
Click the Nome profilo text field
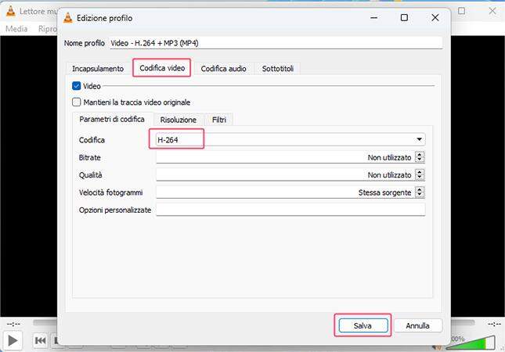(x=276, y=43)
